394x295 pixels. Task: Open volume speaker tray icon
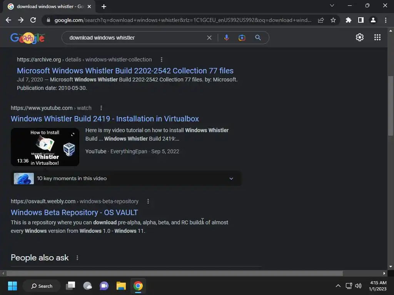(x=358, y=286)
